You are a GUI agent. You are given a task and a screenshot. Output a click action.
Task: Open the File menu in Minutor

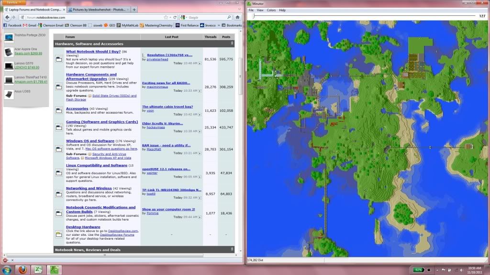click(251, 11)
